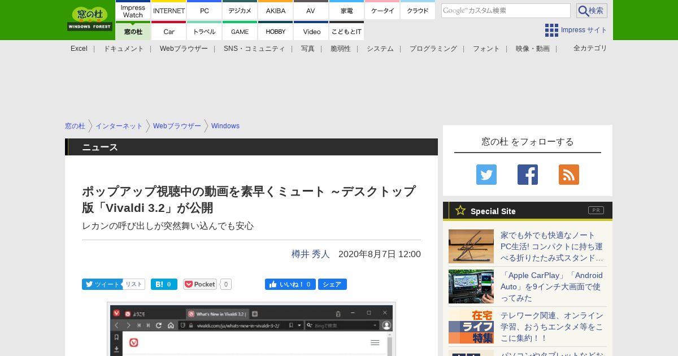The width and height of the screenshot is (678, 356).
Task: Open the Video tab
Action: 311,31
